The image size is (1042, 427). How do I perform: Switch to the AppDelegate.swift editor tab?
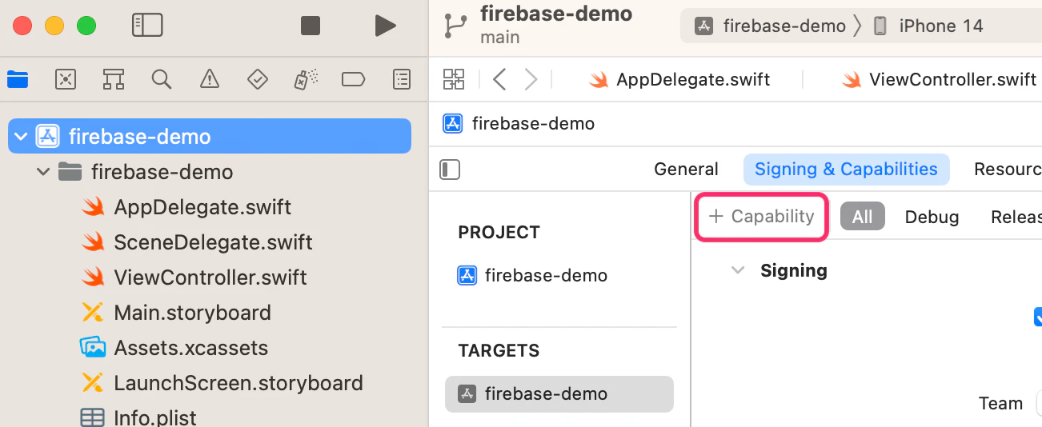coord(679,79)
